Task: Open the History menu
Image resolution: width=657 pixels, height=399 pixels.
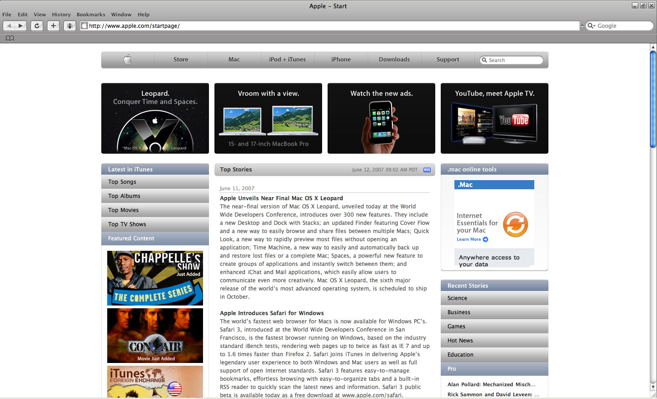Action: coord(61,15)
